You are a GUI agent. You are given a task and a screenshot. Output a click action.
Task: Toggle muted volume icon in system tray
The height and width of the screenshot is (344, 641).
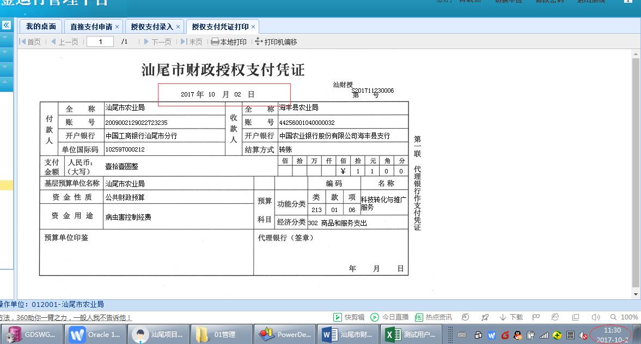click(x=583, y=335)
